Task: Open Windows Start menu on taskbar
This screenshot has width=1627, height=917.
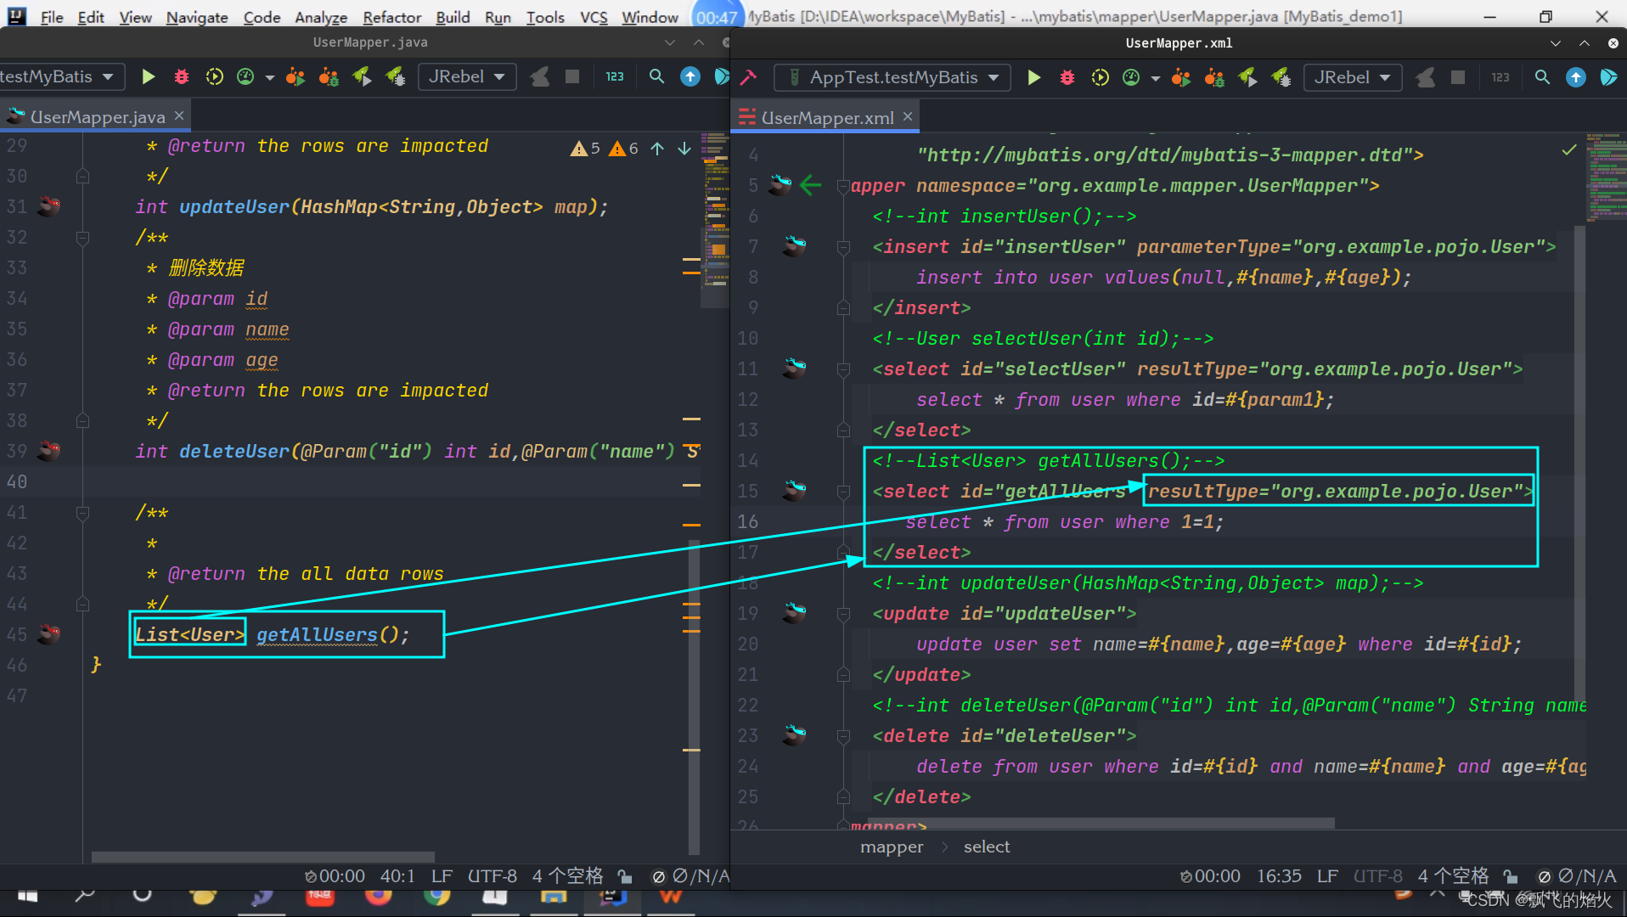Action: point(28,897)
